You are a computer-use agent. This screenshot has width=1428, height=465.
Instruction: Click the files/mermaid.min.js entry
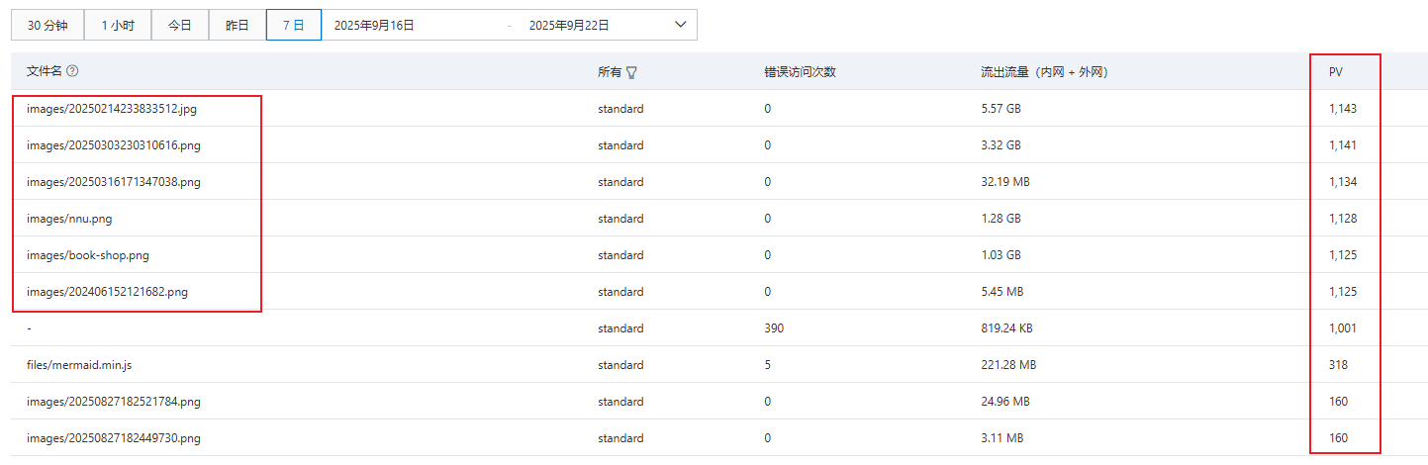[79, 365]
